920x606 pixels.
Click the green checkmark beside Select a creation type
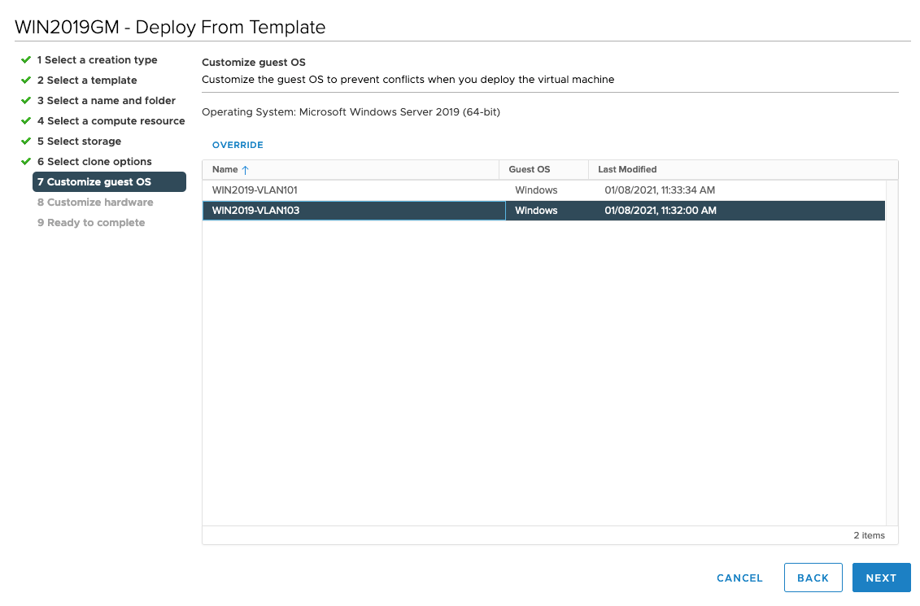tap(26, 60)
